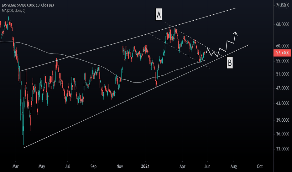The height and width of the screenshot is (172, 292).
Task: Click the Sep label on time axis
Action: [x=93, y=166]
